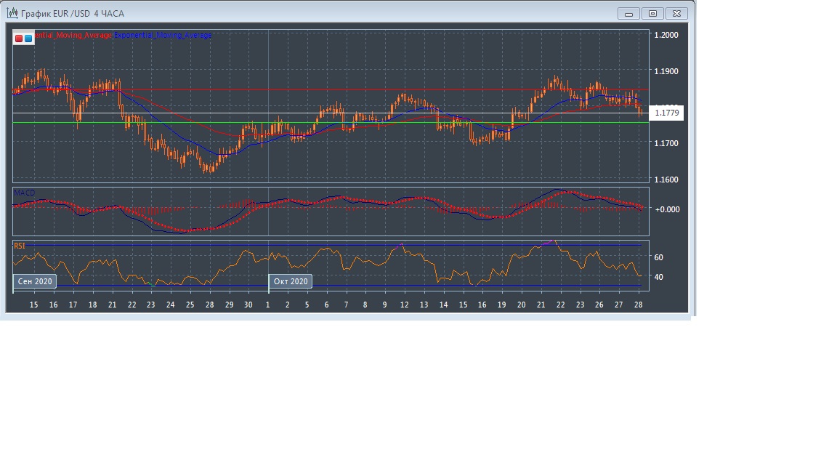The image size is (837, 471).
Task: Click the Сен 2020 month marker
Action: coord(35,281)
